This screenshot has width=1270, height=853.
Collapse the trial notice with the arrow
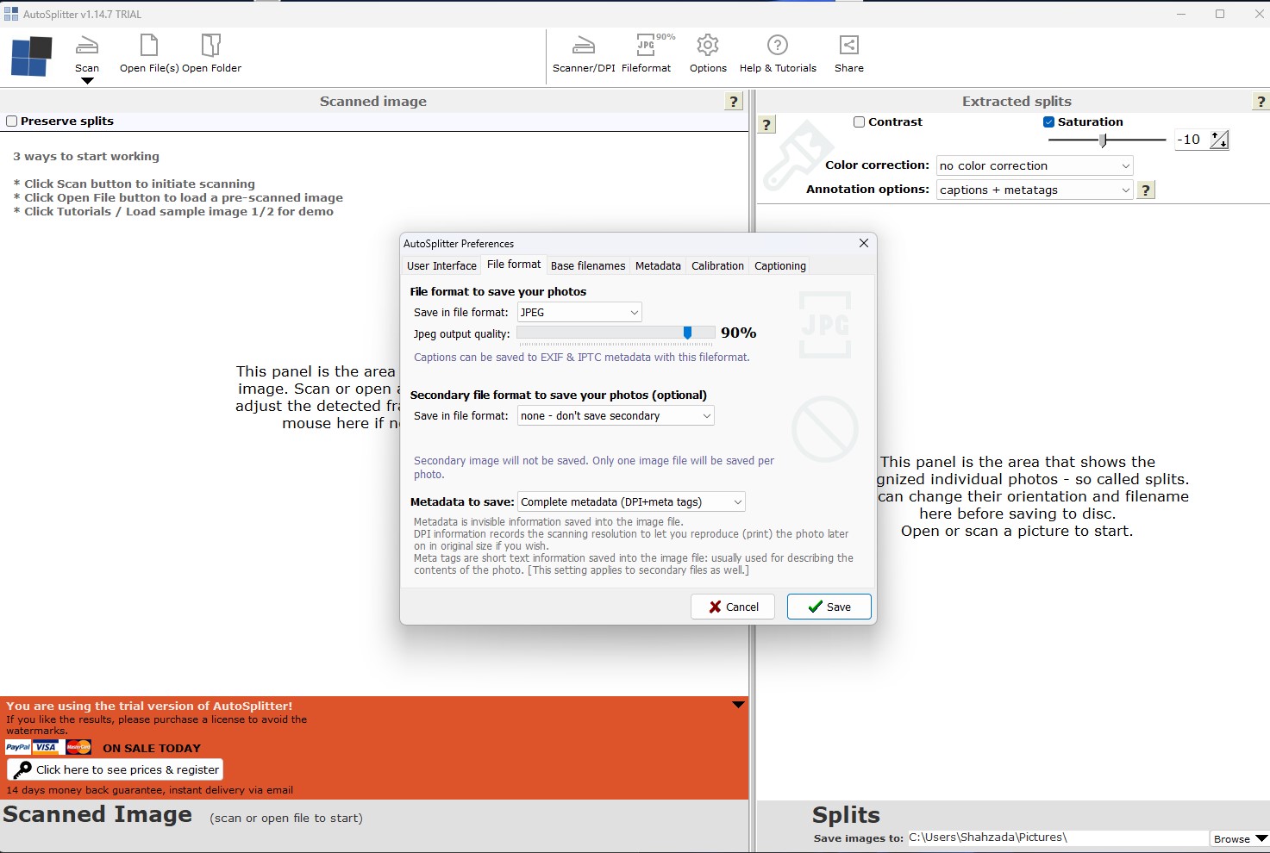tap(738, 705)
